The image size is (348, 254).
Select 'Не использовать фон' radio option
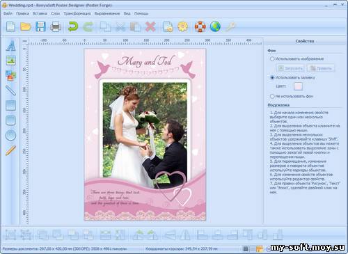[272, 96]
